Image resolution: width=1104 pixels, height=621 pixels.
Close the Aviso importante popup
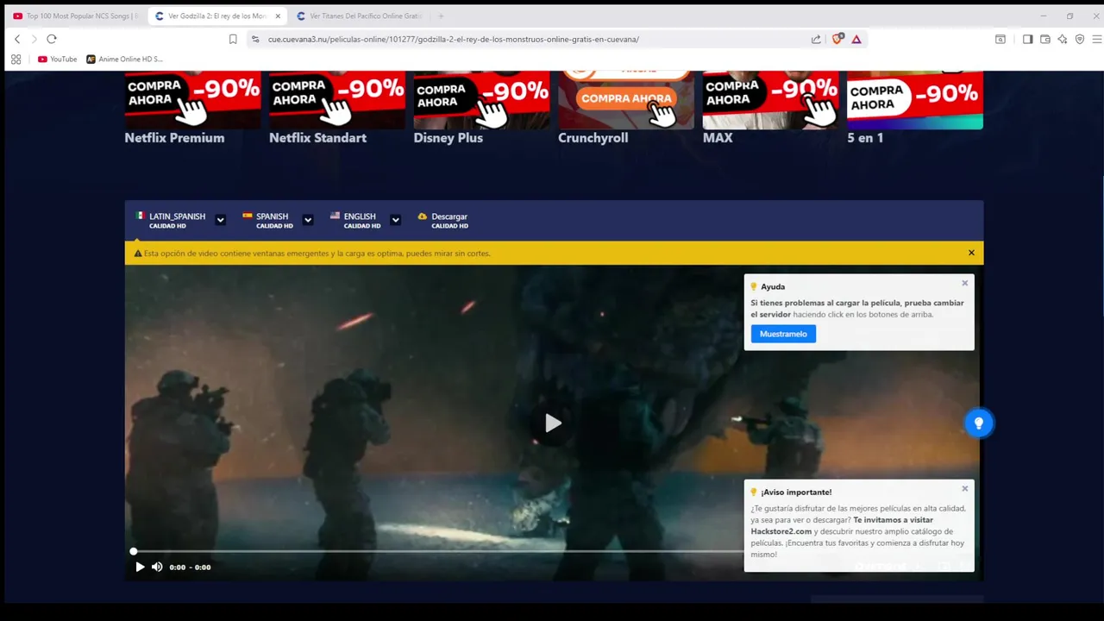click(965, 488)
